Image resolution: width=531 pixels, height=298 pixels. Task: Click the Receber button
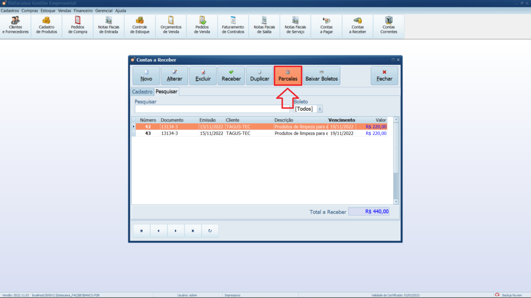tap(231, 76)
